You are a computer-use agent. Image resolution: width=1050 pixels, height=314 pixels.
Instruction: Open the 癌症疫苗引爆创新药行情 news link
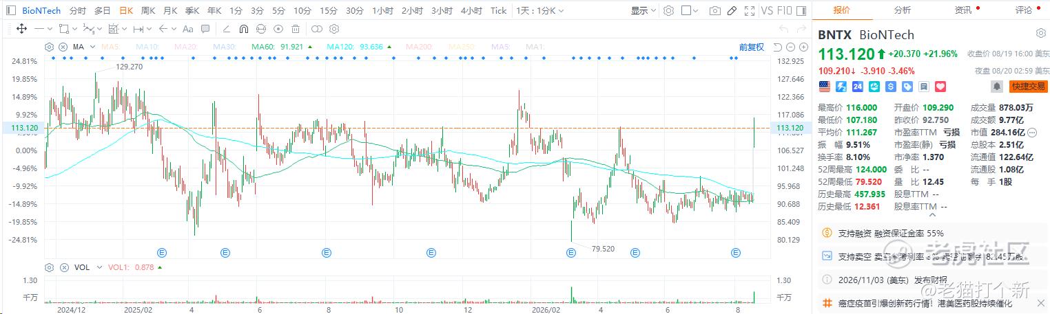coord(925,303)
